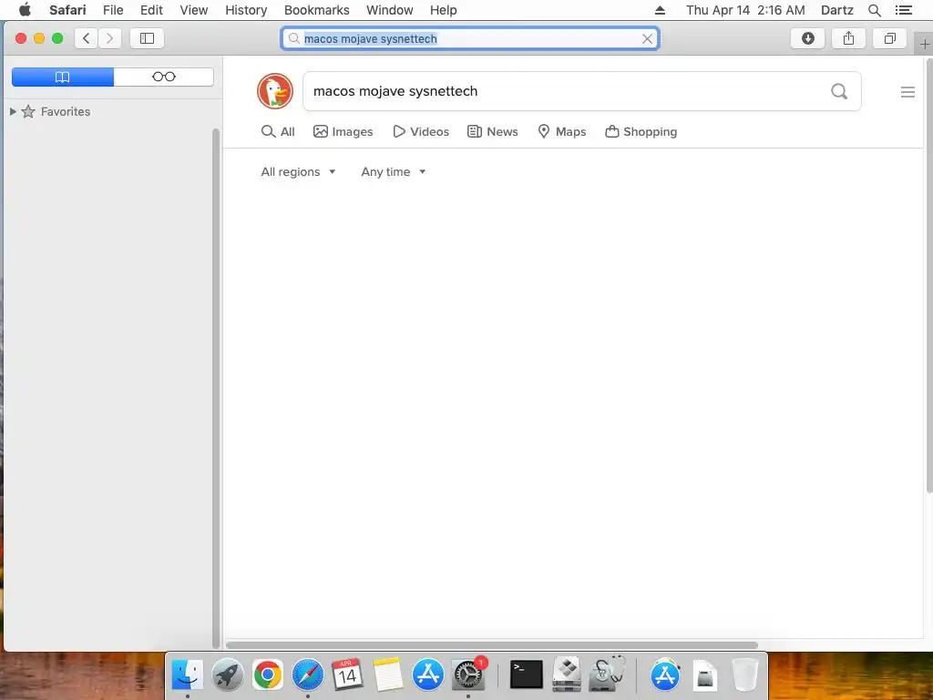Switch to Reading List glasses tab
933x700 pixels.
pos(164,77)
